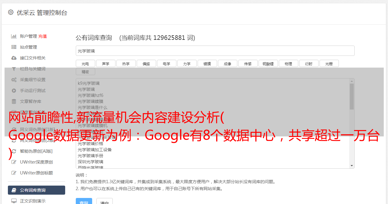Click the 优采云 管理控制台 header title
Image resolution: width=388 pixels, height=204 pixels.
[x=42, y=13]
